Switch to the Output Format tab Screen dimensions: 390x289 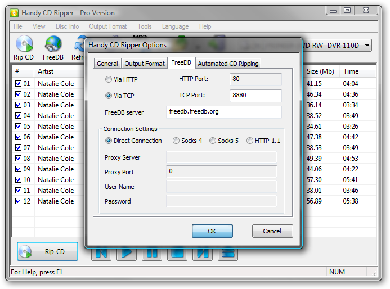click(x=145, y=64)
